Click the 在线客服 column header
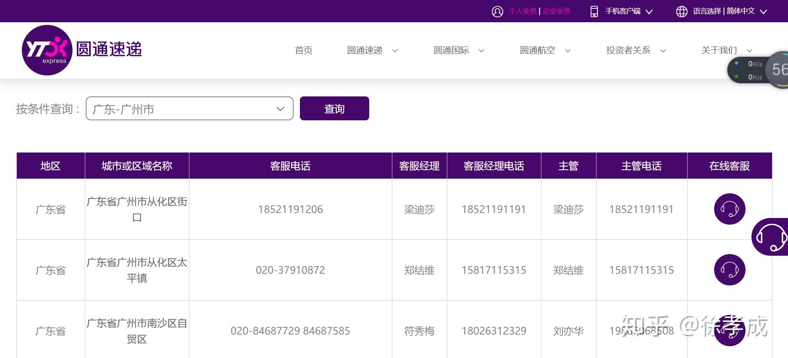The image size is (788, 358). click(x=730, y=166)
